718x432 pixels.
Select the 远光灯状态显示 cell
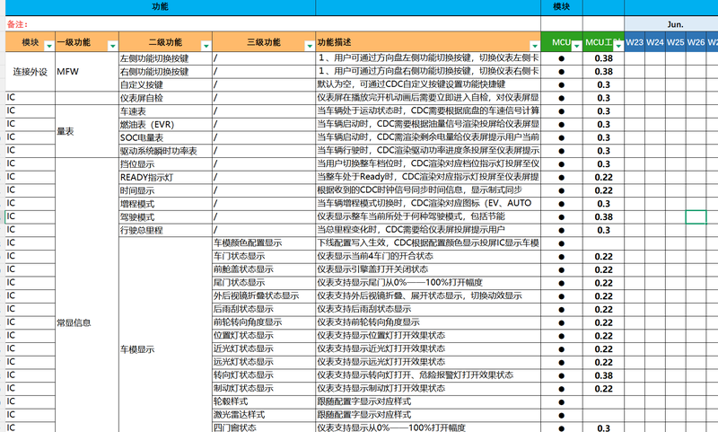coord(264,362)
